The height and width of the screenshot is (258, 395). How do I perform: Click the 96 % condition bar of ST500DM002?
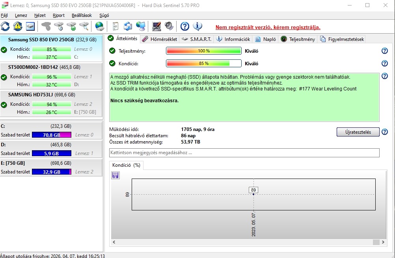[x=52, y=77]
